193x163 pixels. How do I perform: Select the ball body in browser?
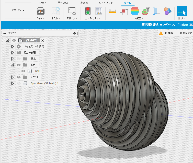[37, 71]
